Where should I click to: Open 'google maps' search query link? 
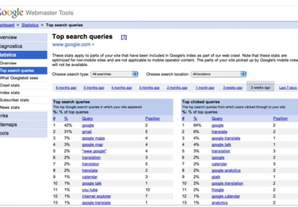click(x=93, y=138)
